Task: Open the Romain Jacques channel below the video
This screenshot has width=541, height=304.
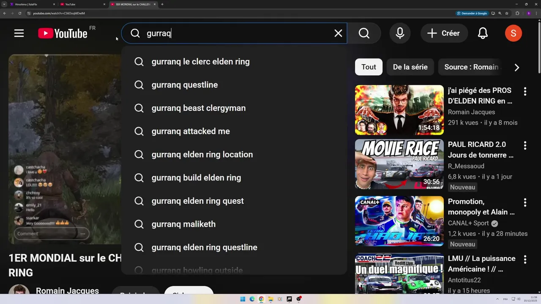Action: tap(67, 291)
